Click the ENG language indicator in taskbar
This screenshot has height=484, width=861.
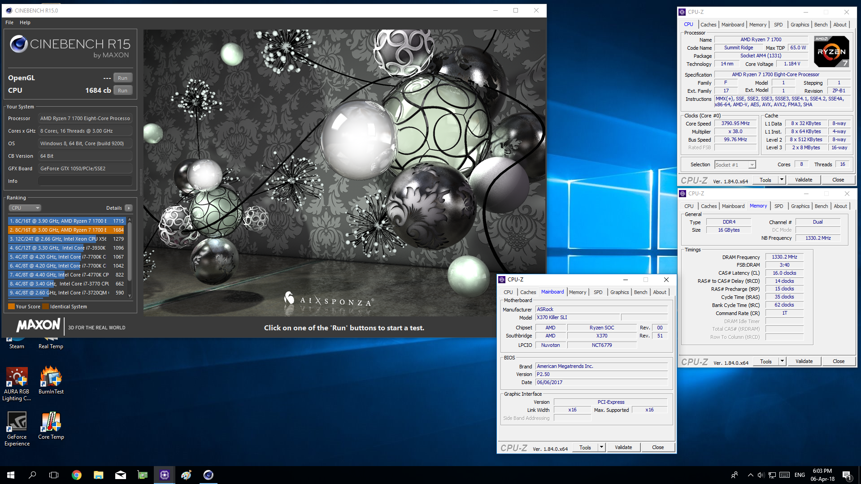coord(800,475)
